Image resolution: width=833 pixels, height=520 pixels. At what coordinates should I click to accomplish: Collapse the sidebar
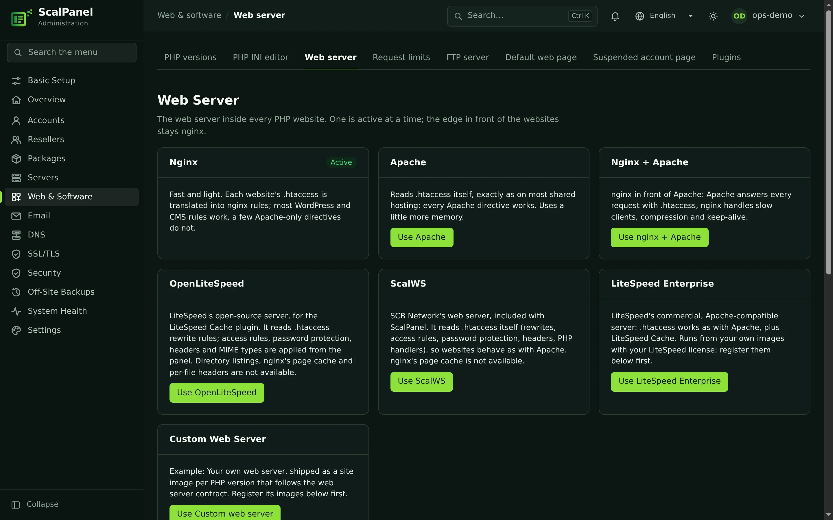35,504
